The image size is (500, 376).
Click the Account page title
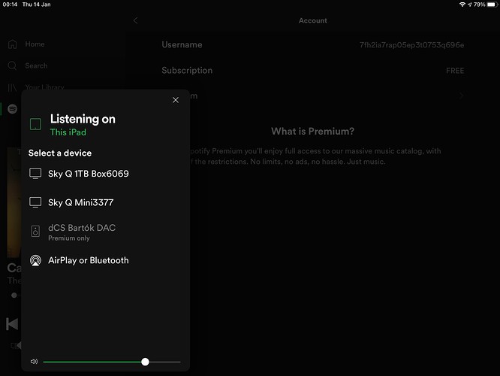pos(313,21)
